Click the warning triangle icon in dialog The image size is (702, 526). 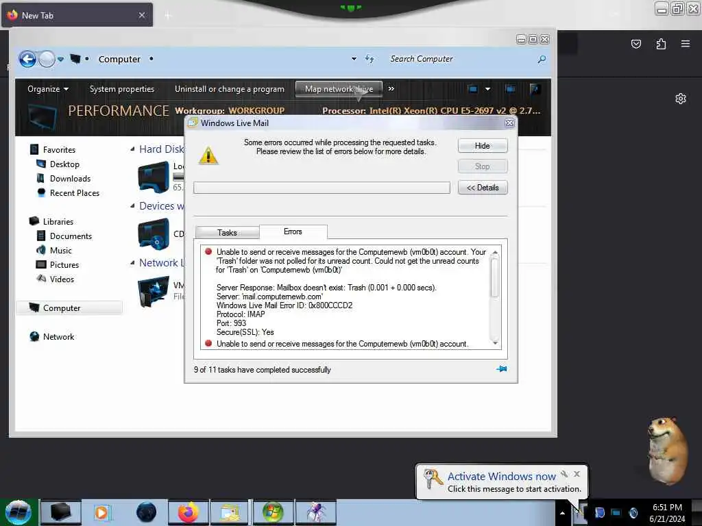tap(208, 155)
